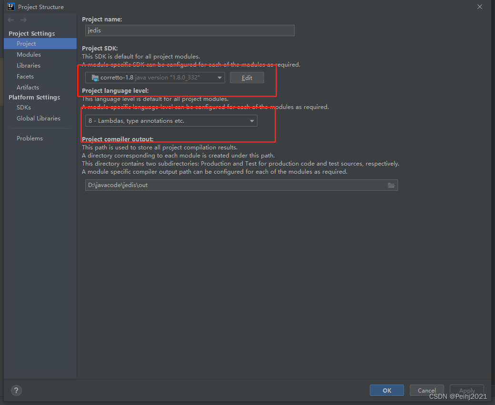This screenshot has height=405, width=495.
Task: Open the SDKs platform settings
Action: (x=24, y=108)
